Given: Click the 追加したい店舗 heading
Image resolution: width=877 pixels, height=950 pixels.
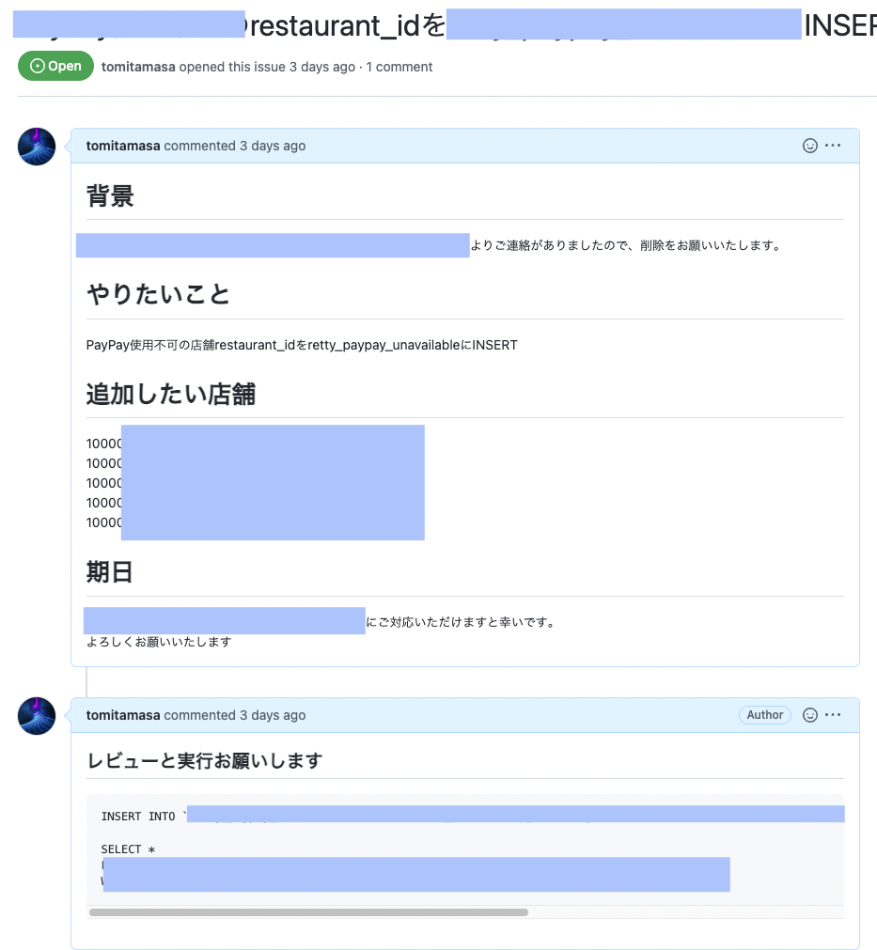Looking at the screenshot, I should tap(171, 394).
